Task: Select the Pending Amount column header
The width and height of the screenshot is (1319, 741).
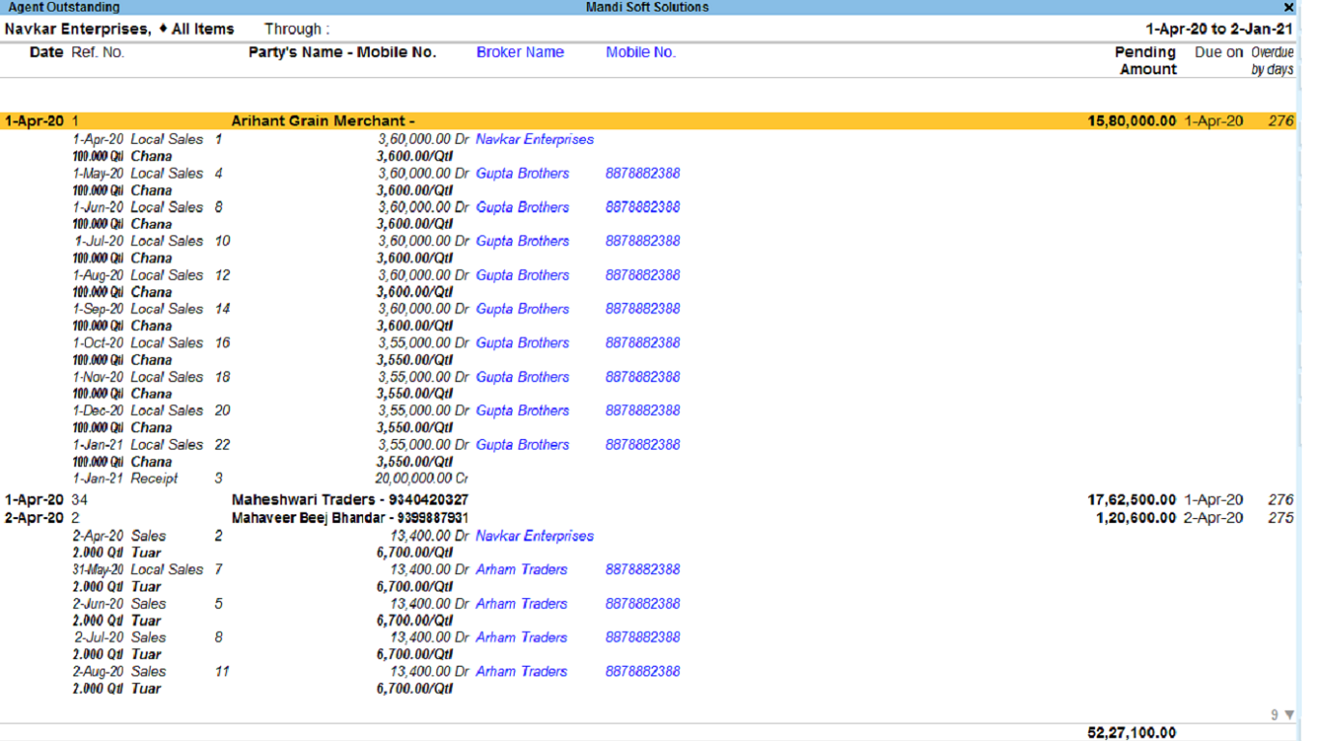Action: click(x=1146, y=61)
